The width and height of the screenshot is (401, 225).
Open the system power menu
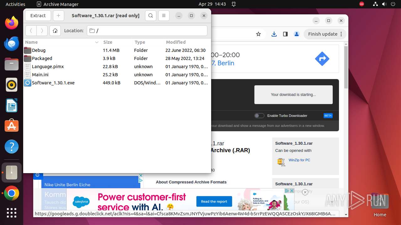click(393, 4)
